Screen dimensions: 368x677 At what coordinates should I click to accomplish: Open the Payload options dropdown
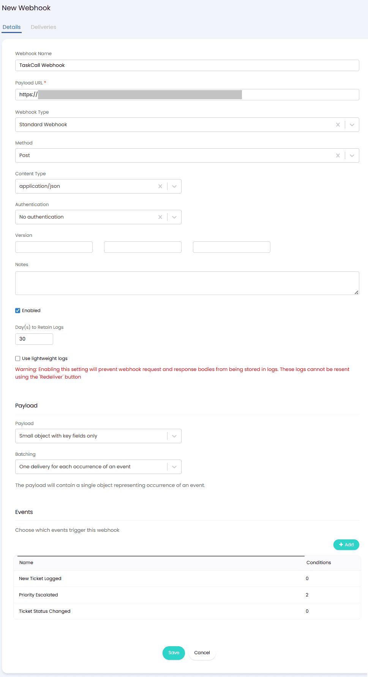pos(174,436)
